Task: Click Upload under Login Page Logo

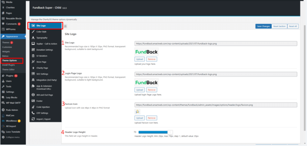Action: pos(139,90)
